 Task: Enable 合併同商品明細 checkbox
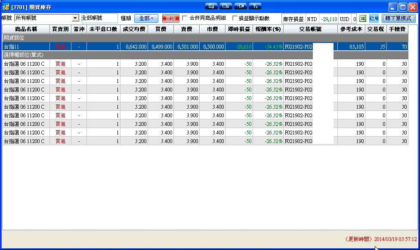point(185,18)
